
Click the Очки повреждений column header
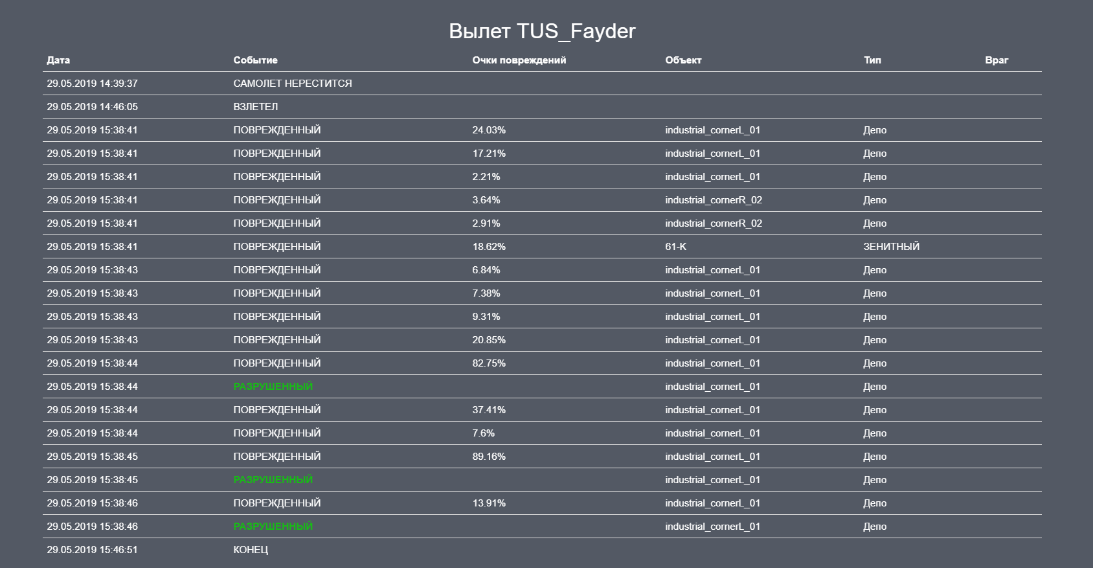click(x=519, y=60)
